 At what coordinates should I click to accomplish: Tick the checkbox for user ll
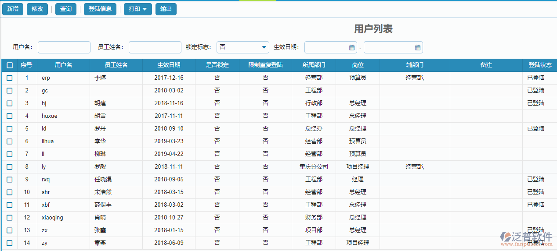click(10, 154)
